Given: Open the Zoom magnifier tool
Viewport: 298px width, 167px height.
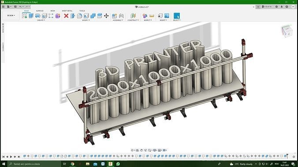Looking at the screenshot, I should (150, 150).
